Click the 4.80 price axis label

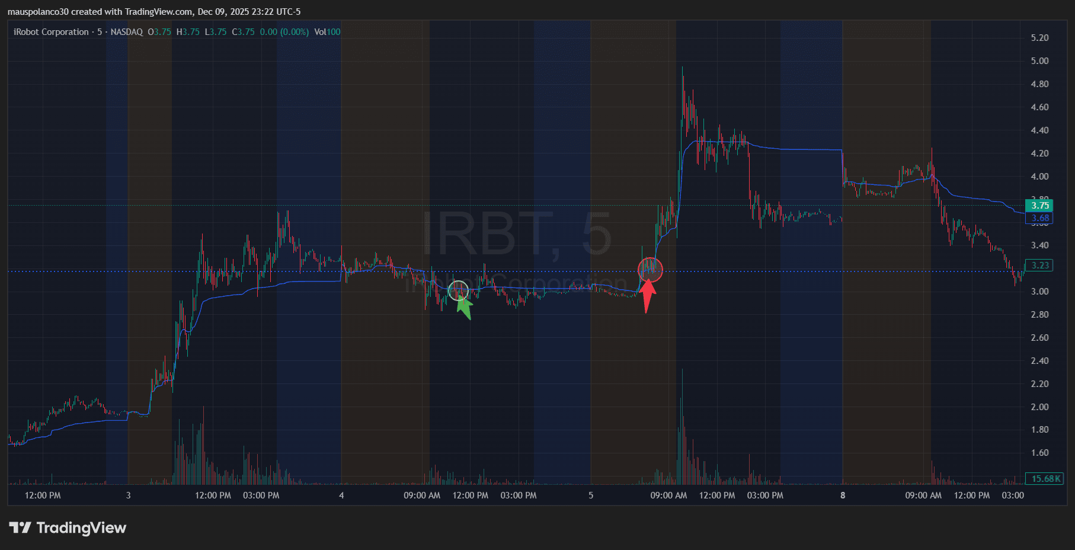1039,84
